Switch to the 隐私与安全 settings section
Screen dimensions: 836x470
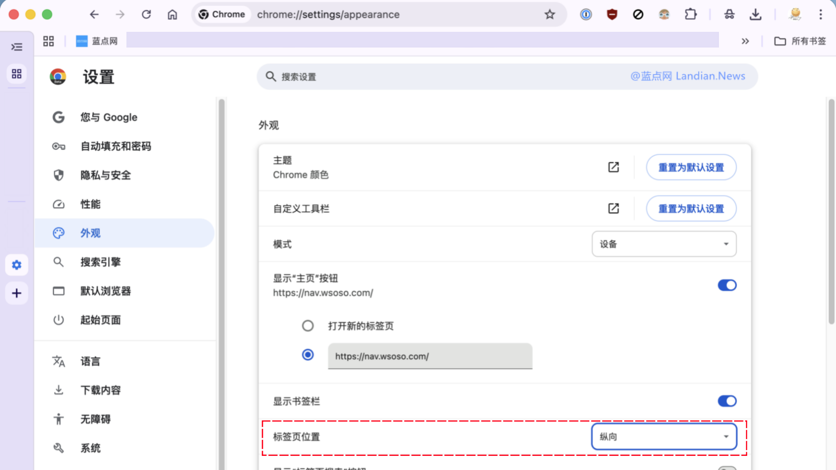[x=105, y=175]
